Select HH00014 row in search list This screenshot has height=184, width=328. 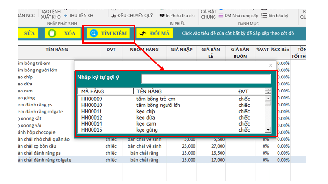pos(171,124)
